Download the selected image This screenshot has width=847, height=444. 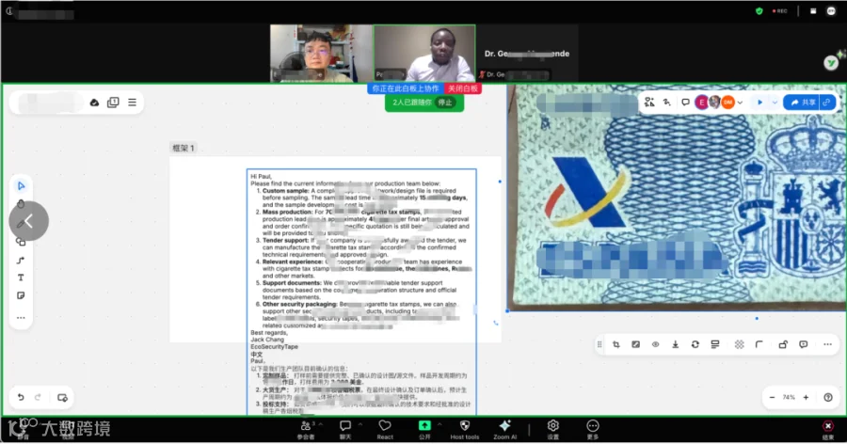pos(675,344)
